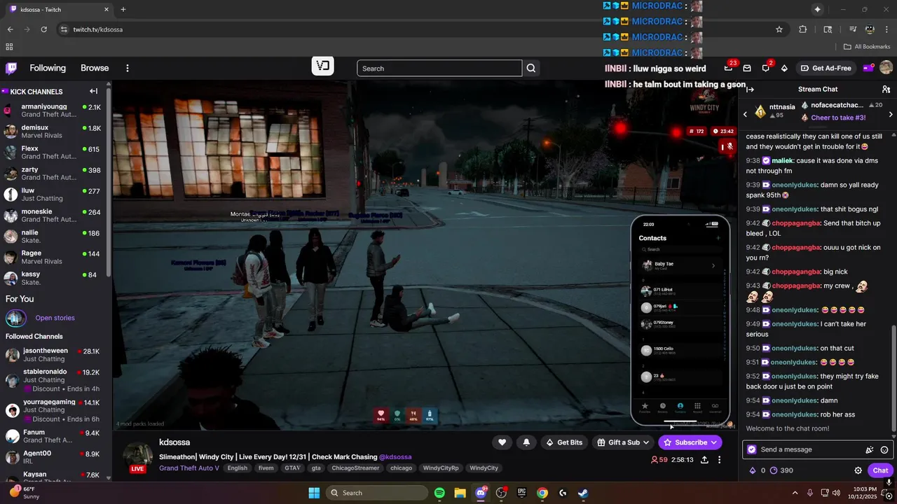This screenshot has height=504, width=897.
Task: Open the Bits diamond icon in top bar
Action: click(x=784, y=68)
